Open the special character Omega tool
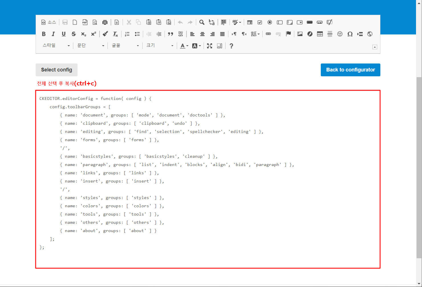Viewport: 422px width, 287px height. point(350,34)
